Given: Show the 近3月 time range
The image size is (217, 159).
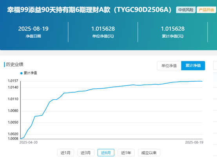Looking at the screenshot, I should (x=86, y=153).
